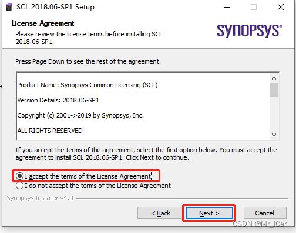Click the license scrollbar up arrow
Image resolution: width=296 pixels, height=233 pixels.
click(x=274, y=78)
